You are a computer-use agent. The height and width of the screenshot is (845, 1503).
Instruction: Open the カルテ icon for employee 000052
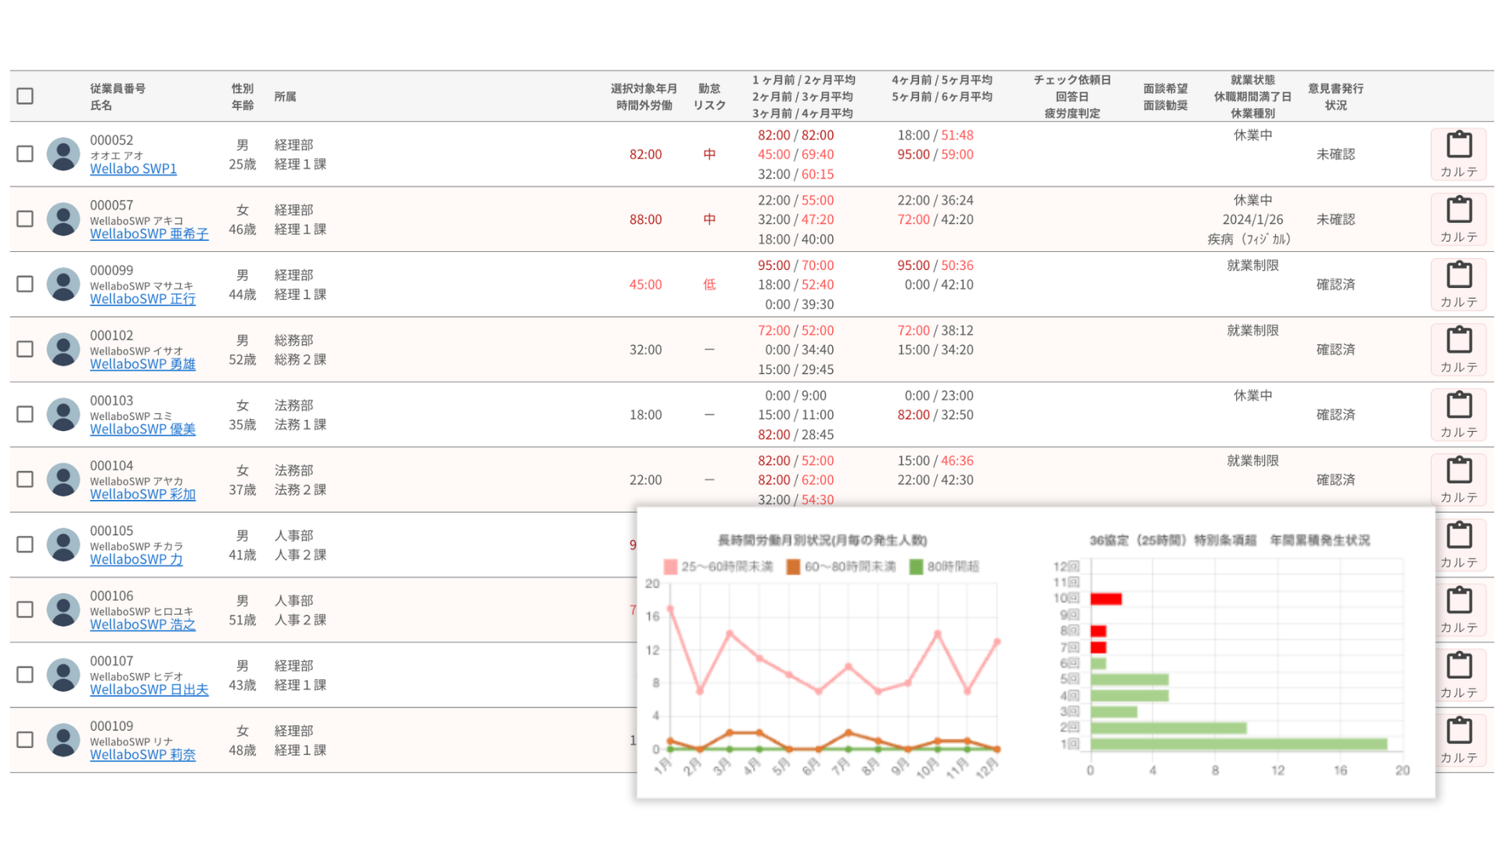click(1458, 154)
